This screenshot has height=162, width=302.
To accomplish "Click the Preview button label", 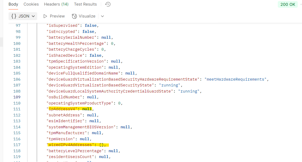I will (57, 16).
